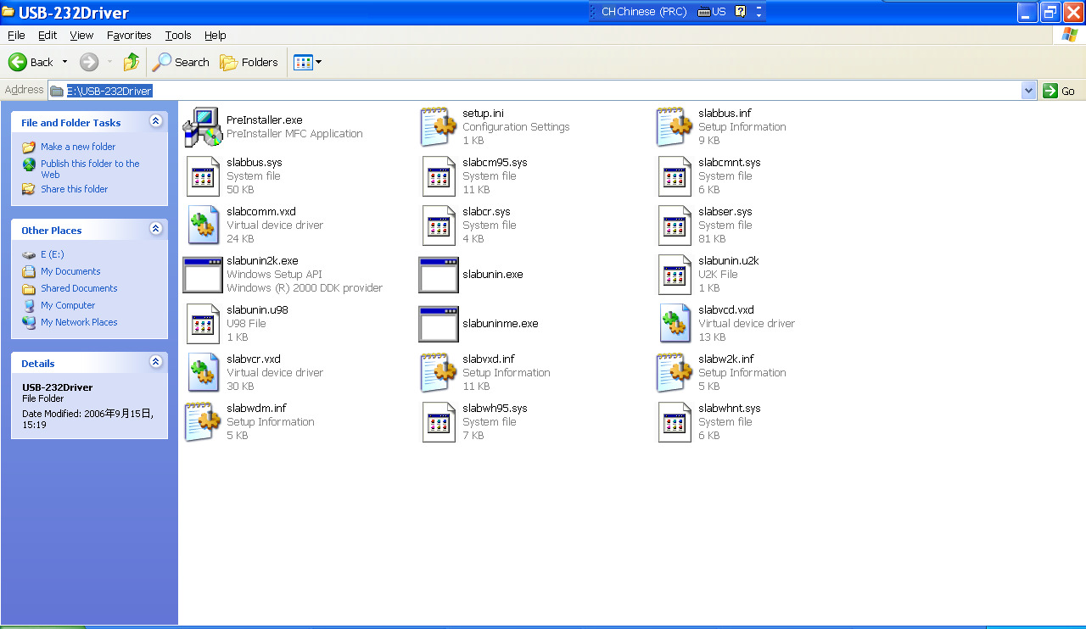Select the setup.ini file icon
Image resolution: width=1086 pixels, height=629 pixels.
click(439, 127)
